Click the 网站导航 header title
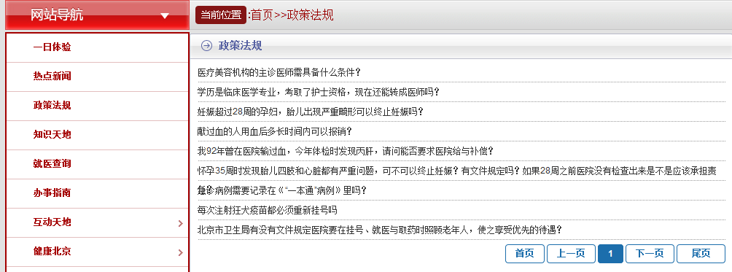The width and height of the screenshot is (732, 272). click(57, 15)
